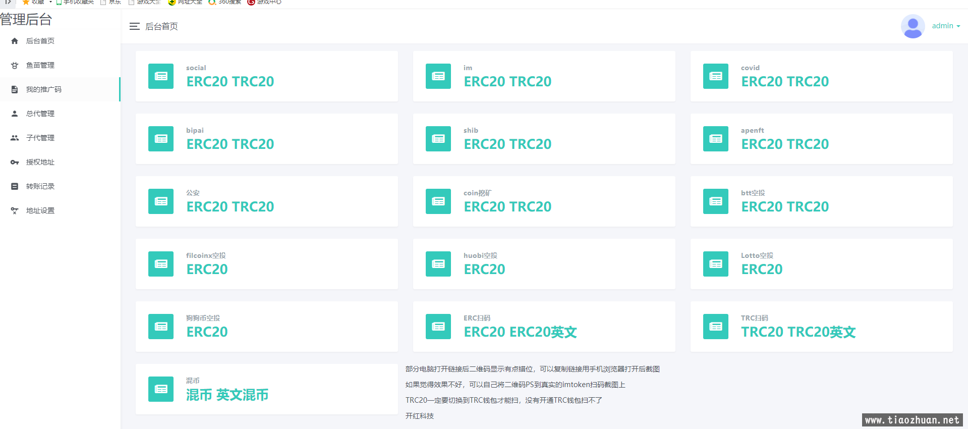The image size is (968, 429).
Task: Click the 公安 card icon
Action: click(161, 201)
